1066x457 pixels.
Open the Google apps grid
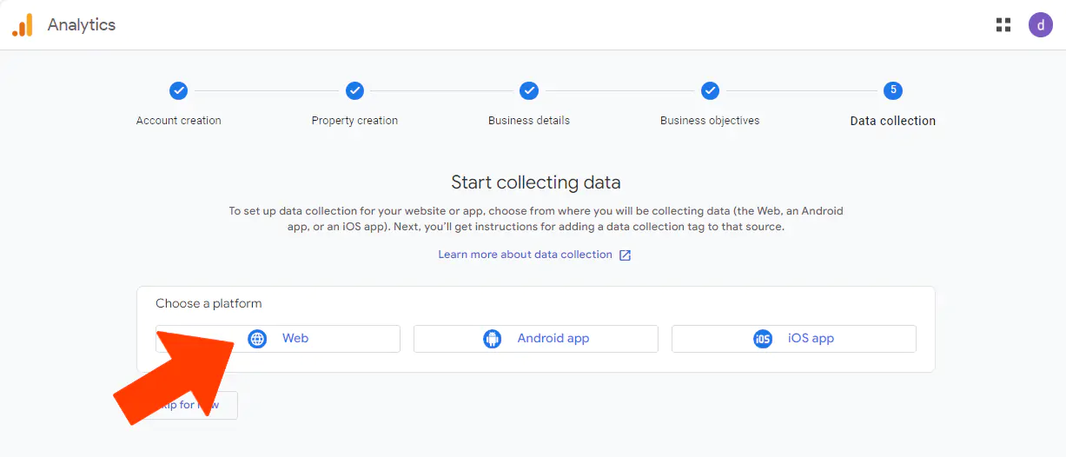click(x=1003, y=25)
